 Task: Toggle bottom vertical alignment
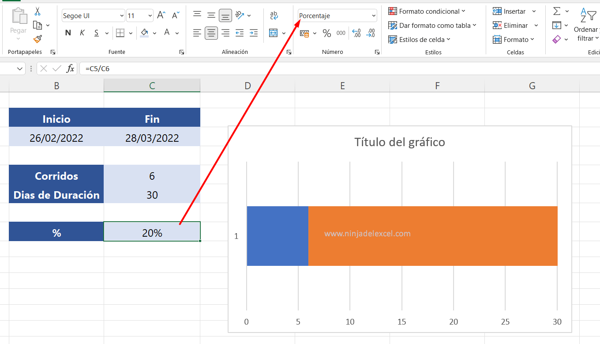click(225, 16)
